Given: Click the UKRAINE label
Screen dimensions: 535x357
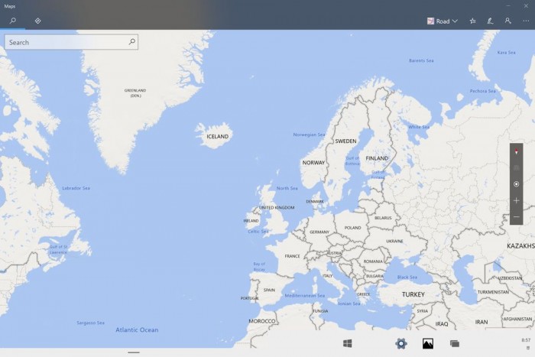Looking at the screenshot, I should tap(395, 242).
